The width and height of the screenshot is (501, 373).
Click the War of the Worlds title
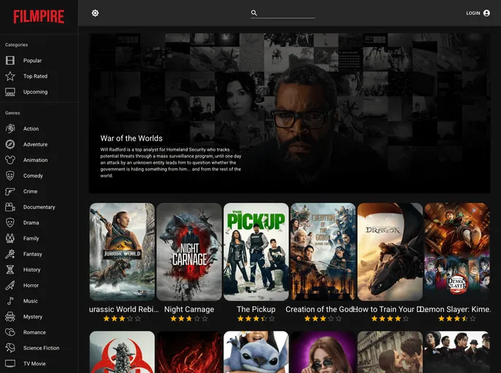131,138
